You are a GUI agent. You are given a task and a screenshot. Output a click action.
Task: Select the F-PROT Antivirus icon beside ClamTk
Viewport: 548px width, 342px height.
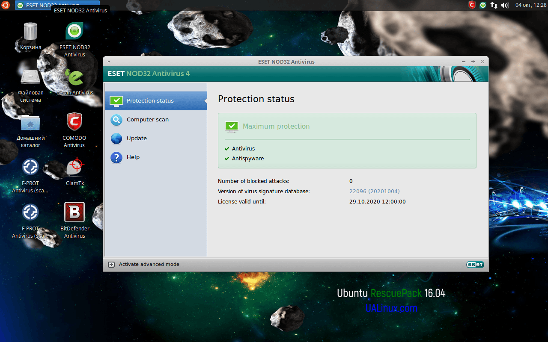click(30, 176)
